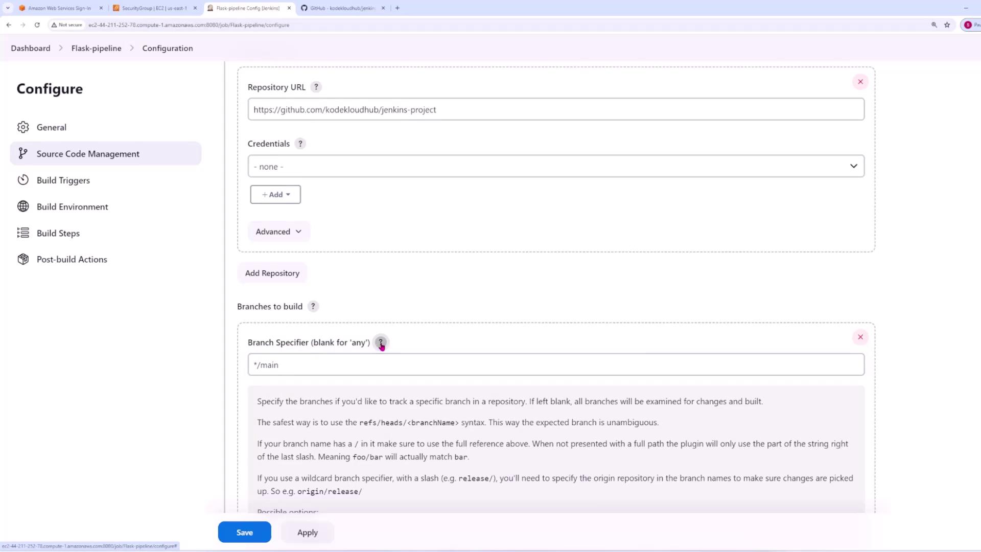This screenshot has height=552, width=981.
Task: Click the Build Triggers clock icon
Action: click(23, 180)
